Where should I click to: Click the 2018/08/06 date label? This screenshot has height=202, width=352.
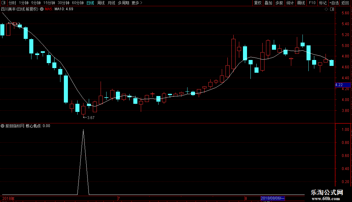273,198
